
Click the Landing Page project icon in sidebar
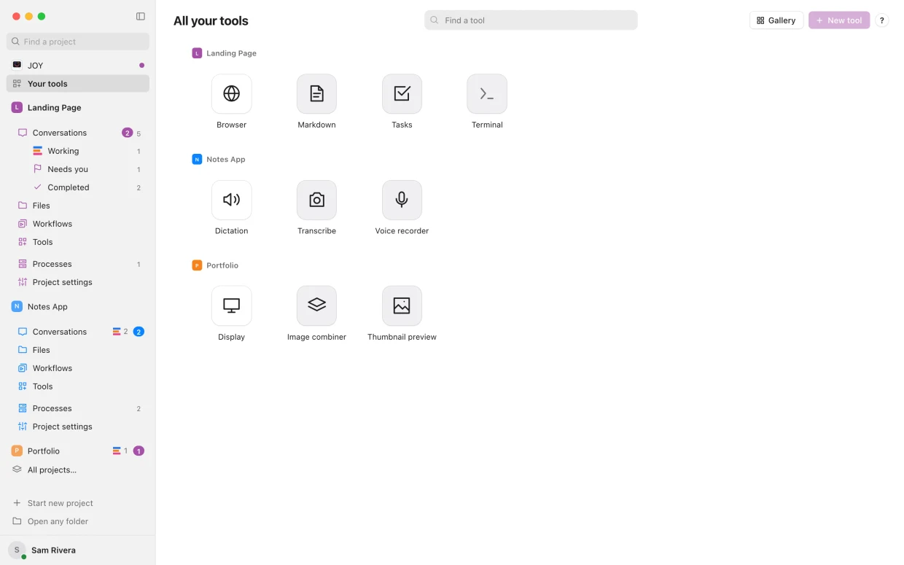click(17, 107)
